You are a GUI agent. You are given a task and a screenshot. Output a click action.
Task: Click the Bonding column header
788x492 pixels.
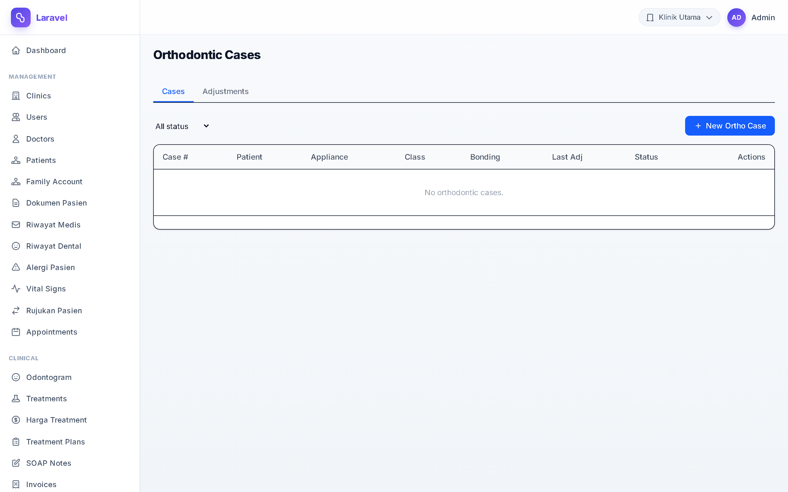click(485, 157)
